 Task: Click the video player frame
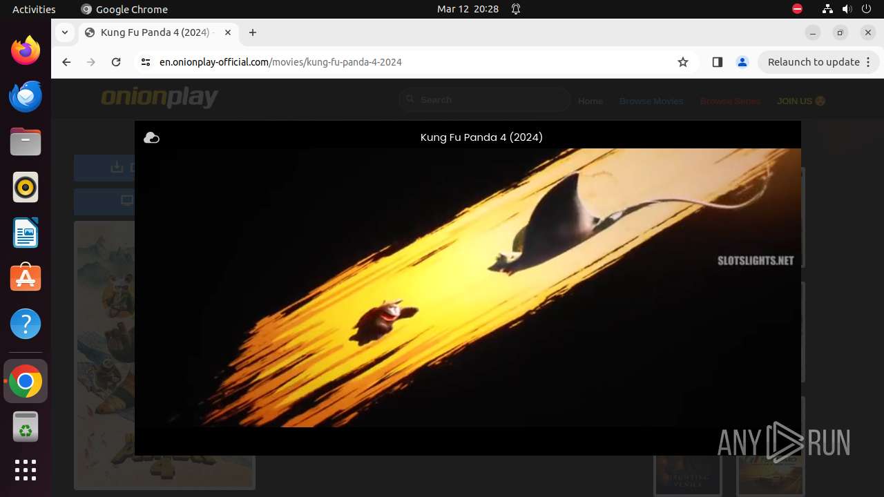click(468, 288)
